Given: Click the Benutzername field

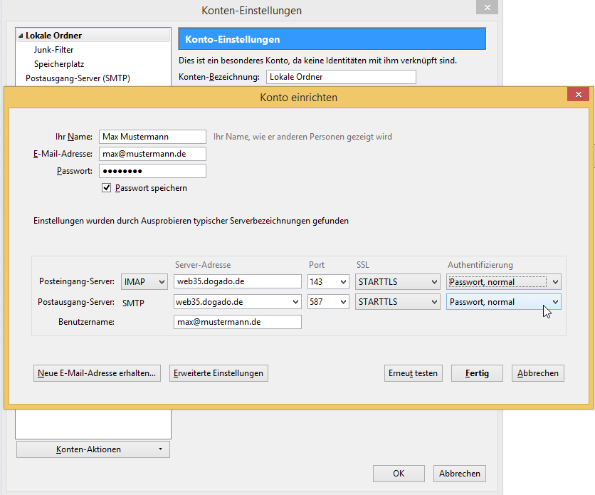Looking at the screenshot, I should click(x=237, y=322).
